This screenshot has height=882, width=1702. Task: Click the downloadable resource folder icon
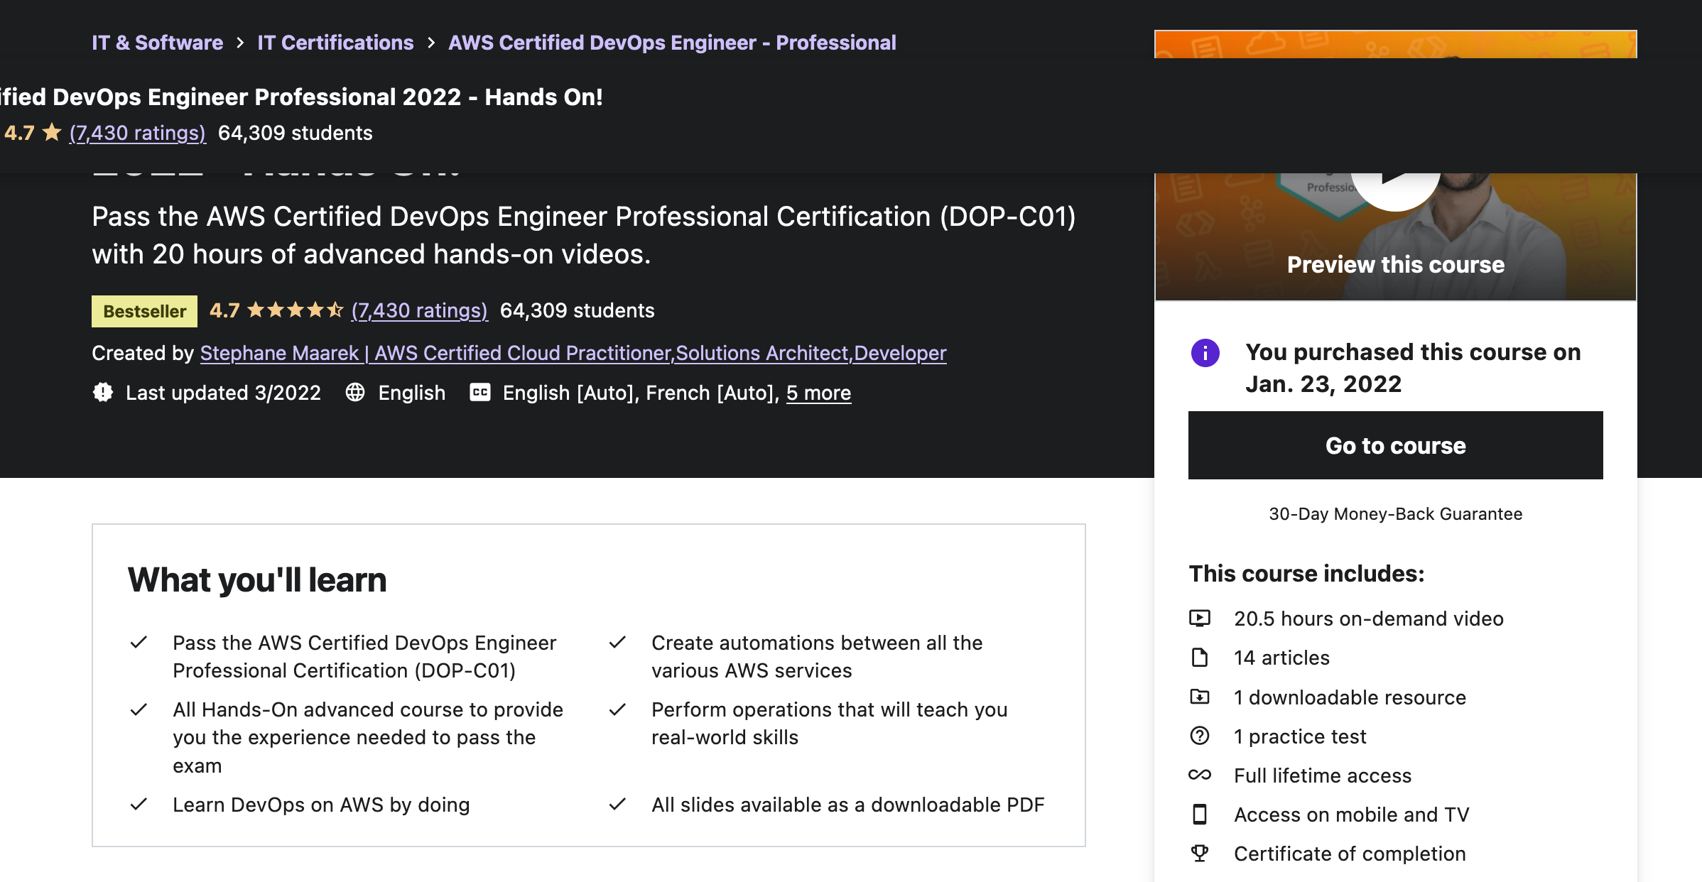(1200, 697)
